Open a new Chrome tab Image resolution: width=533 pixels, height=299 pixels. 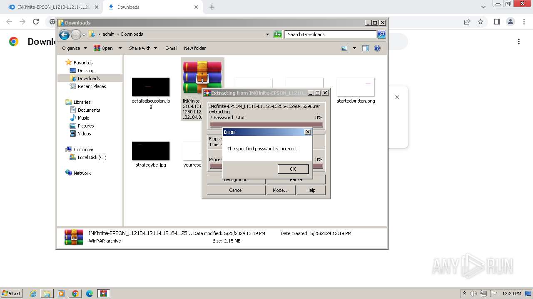[212, 7]
